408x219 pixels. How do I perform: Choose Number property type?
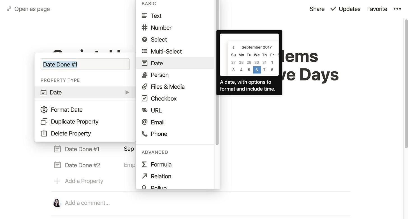pos(175,27)
